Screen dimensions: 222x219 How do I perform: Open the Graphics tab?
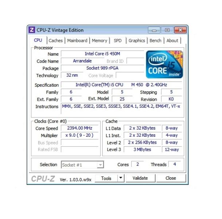pyautogui.click(x=137, y=41)
